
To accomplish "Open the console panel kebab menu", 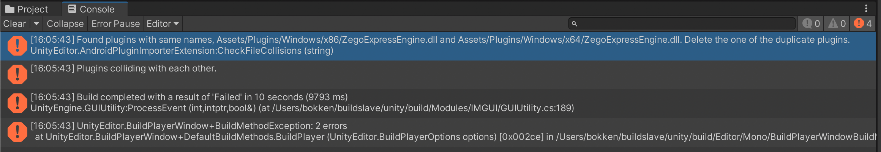I will pyautogui.click(x=866, y=9).
